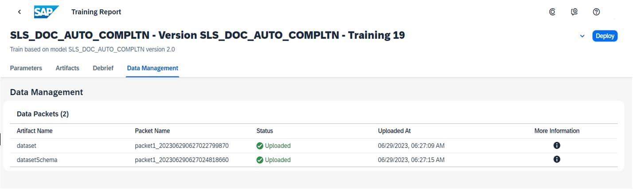Open the Artifacts tab
Screen dimensions: 633x189
(x=67, y=68)
